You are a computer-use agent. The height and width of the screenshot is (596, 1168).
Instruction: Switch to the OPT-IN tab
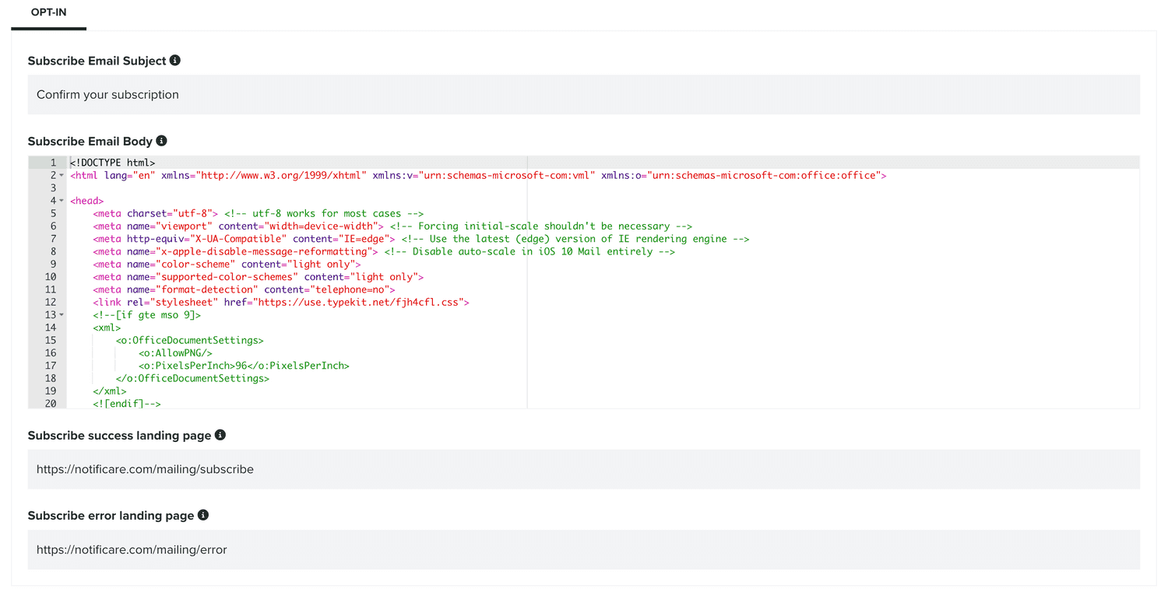(x=48, y=13)
